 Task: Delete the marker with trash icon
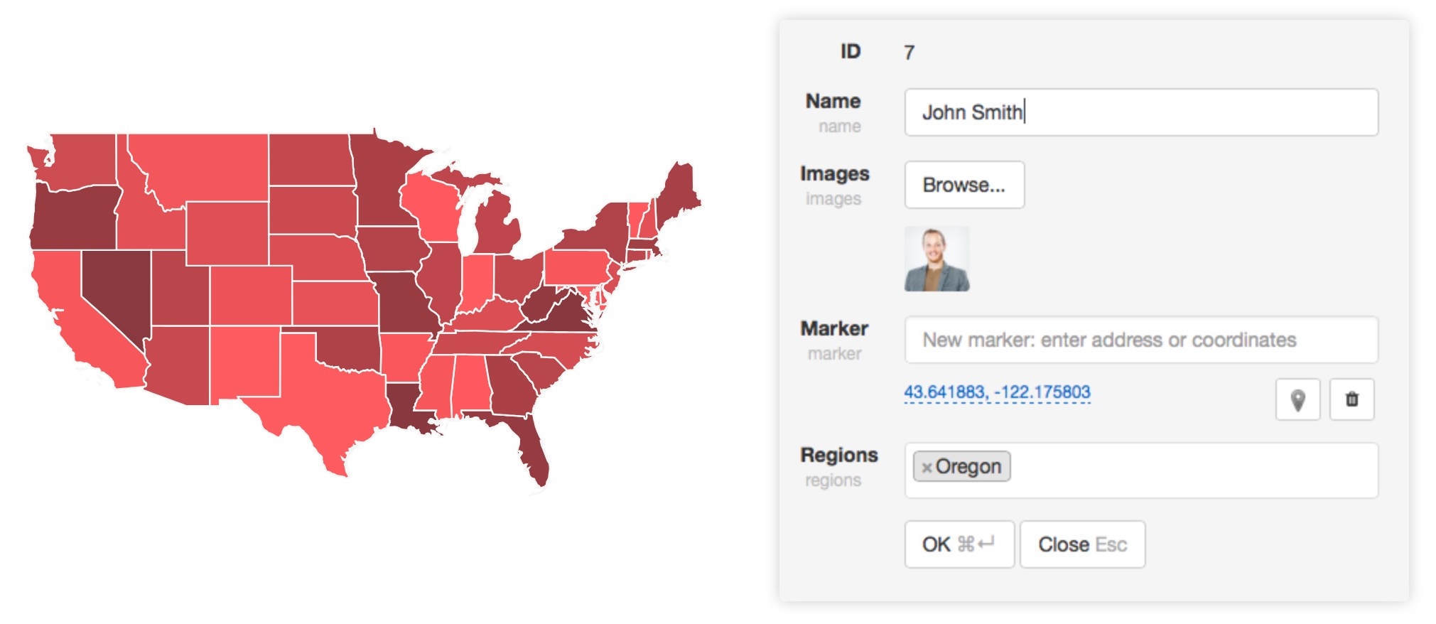[x=1351, y=399]
